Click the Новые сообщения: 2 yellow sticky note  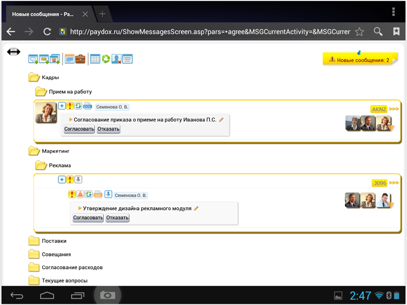coord(359,59)
